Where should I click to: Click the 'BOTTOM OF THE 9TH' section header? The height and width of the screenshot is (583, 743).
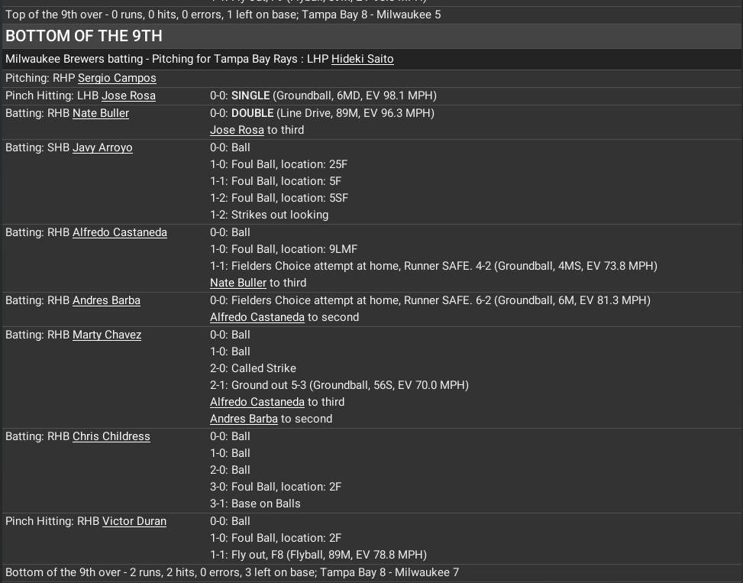coord(84,36)
